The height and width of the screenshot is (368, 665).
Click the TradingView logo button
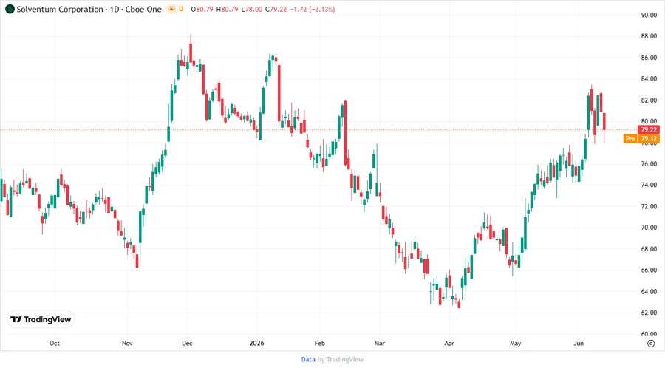click(41, 319)
